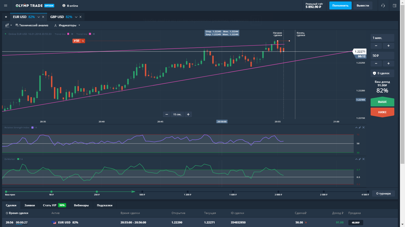Viewport: 405px width, 227px height.
Task: Click the EUR USD flag in deals row
Action: coord(54,223)
